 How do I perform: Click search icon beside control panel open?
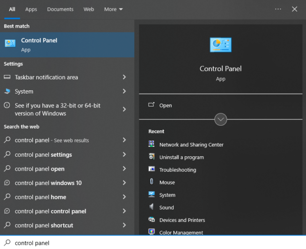coord(7,168)
